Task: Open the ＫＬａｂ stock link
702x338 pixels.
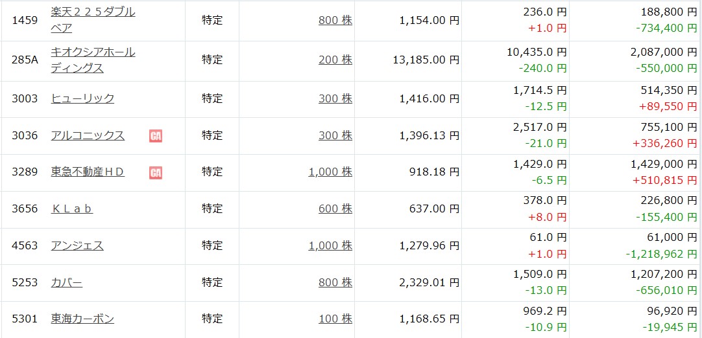Action: point(72,208)
